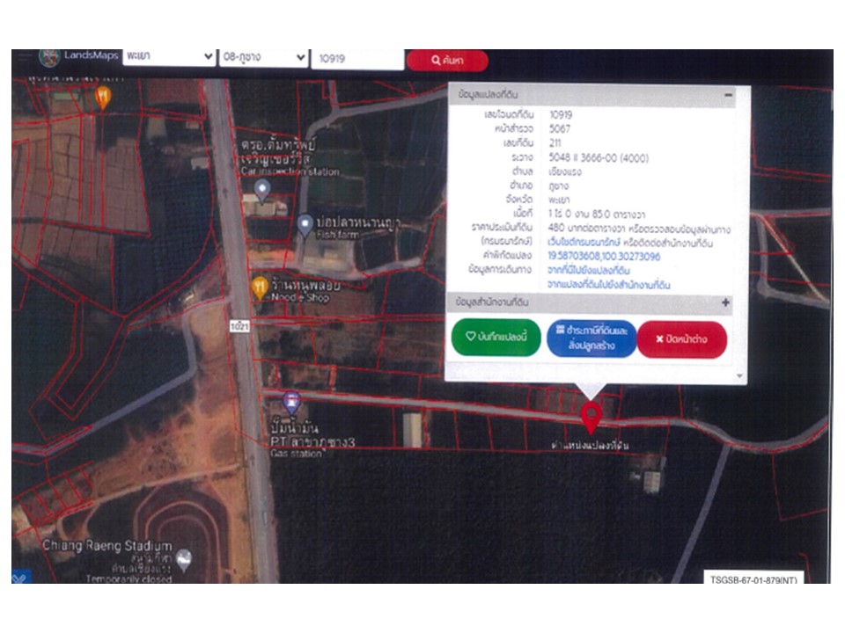Expand the ข้อมูลสำนักงานที่ดิน section with plus
Screen dimensions: 845x633
pos(726,302)
